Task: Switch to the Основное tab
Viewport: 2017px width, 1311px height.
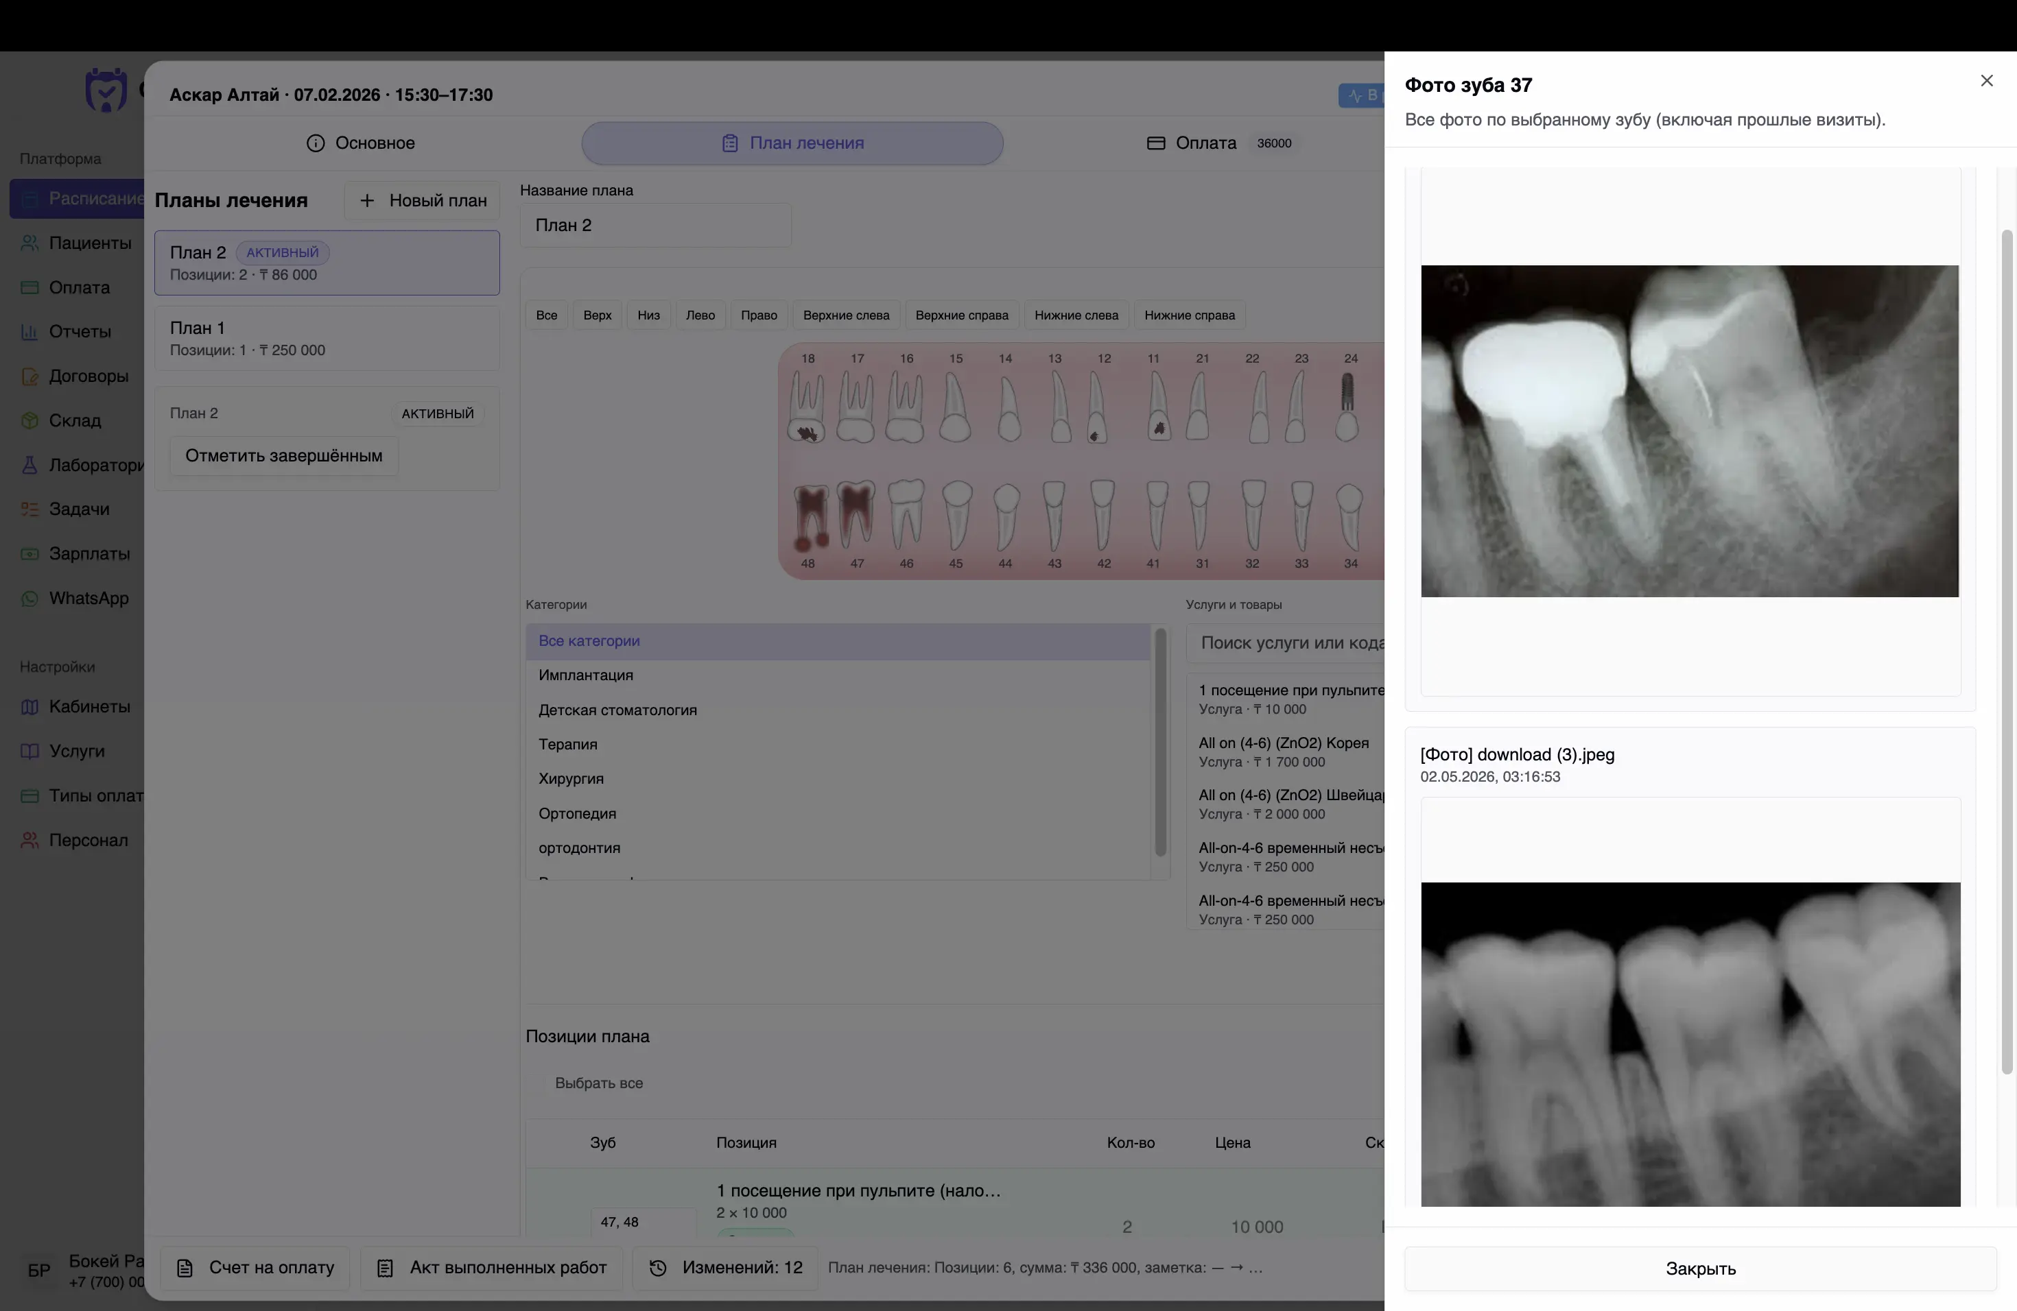Action: tap(361, 143)
